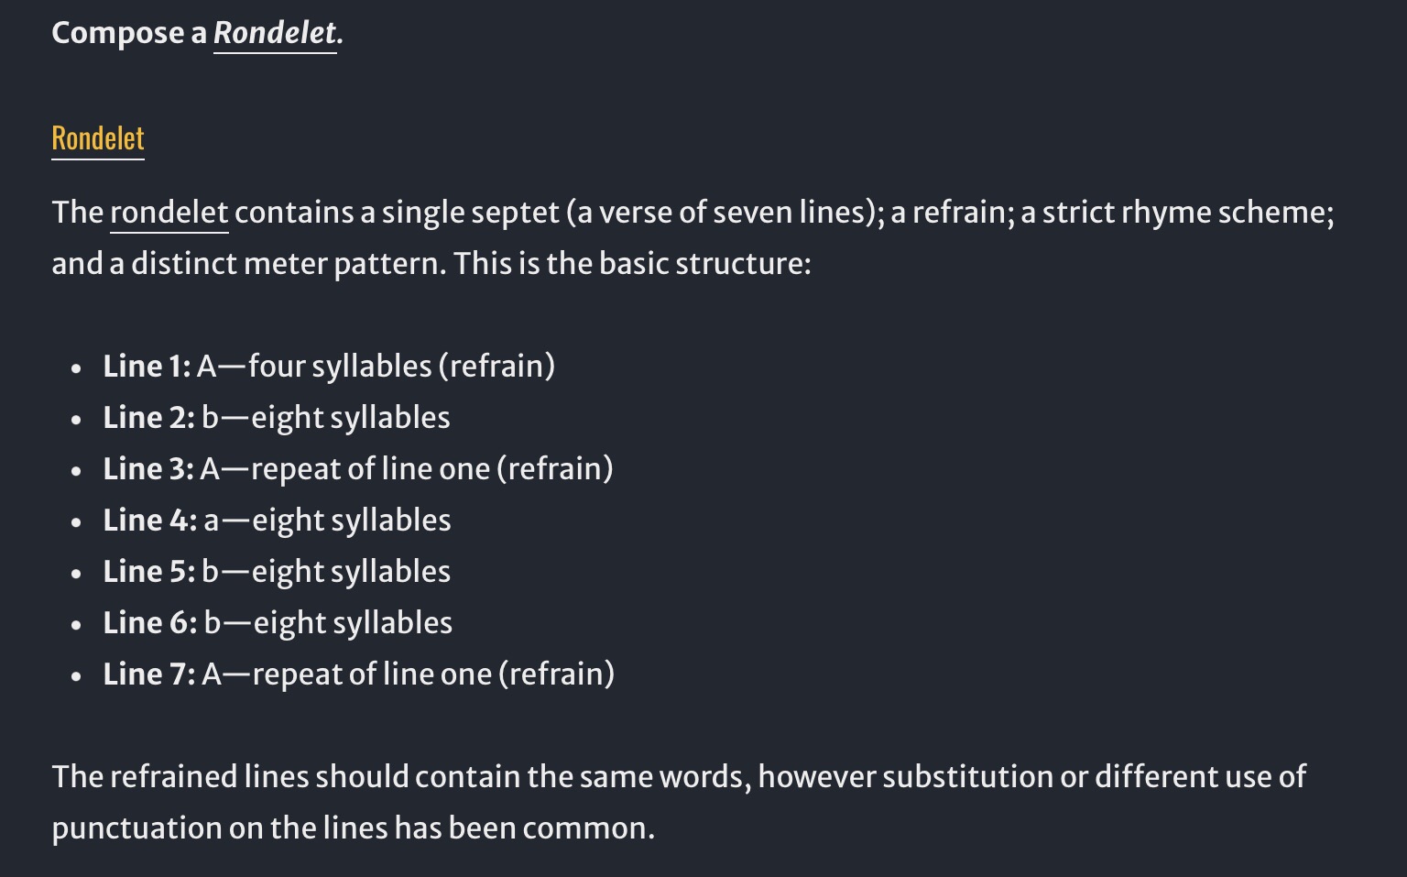Open the yellow Rondelet title link
The width and height of the screenshot is (1407, 877).
click(x=98, y=138)
